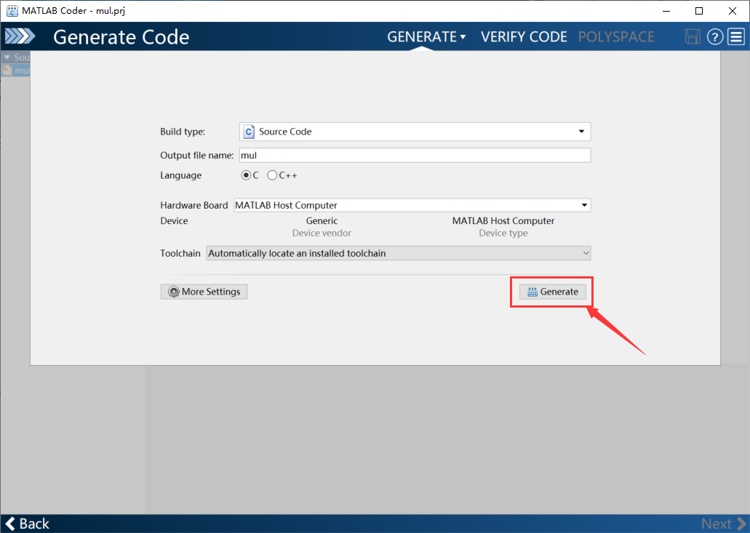Open the hamburger menu icon in the header
Image resolution: width=750 pixels, height=533 pixels.
[736, 37]
